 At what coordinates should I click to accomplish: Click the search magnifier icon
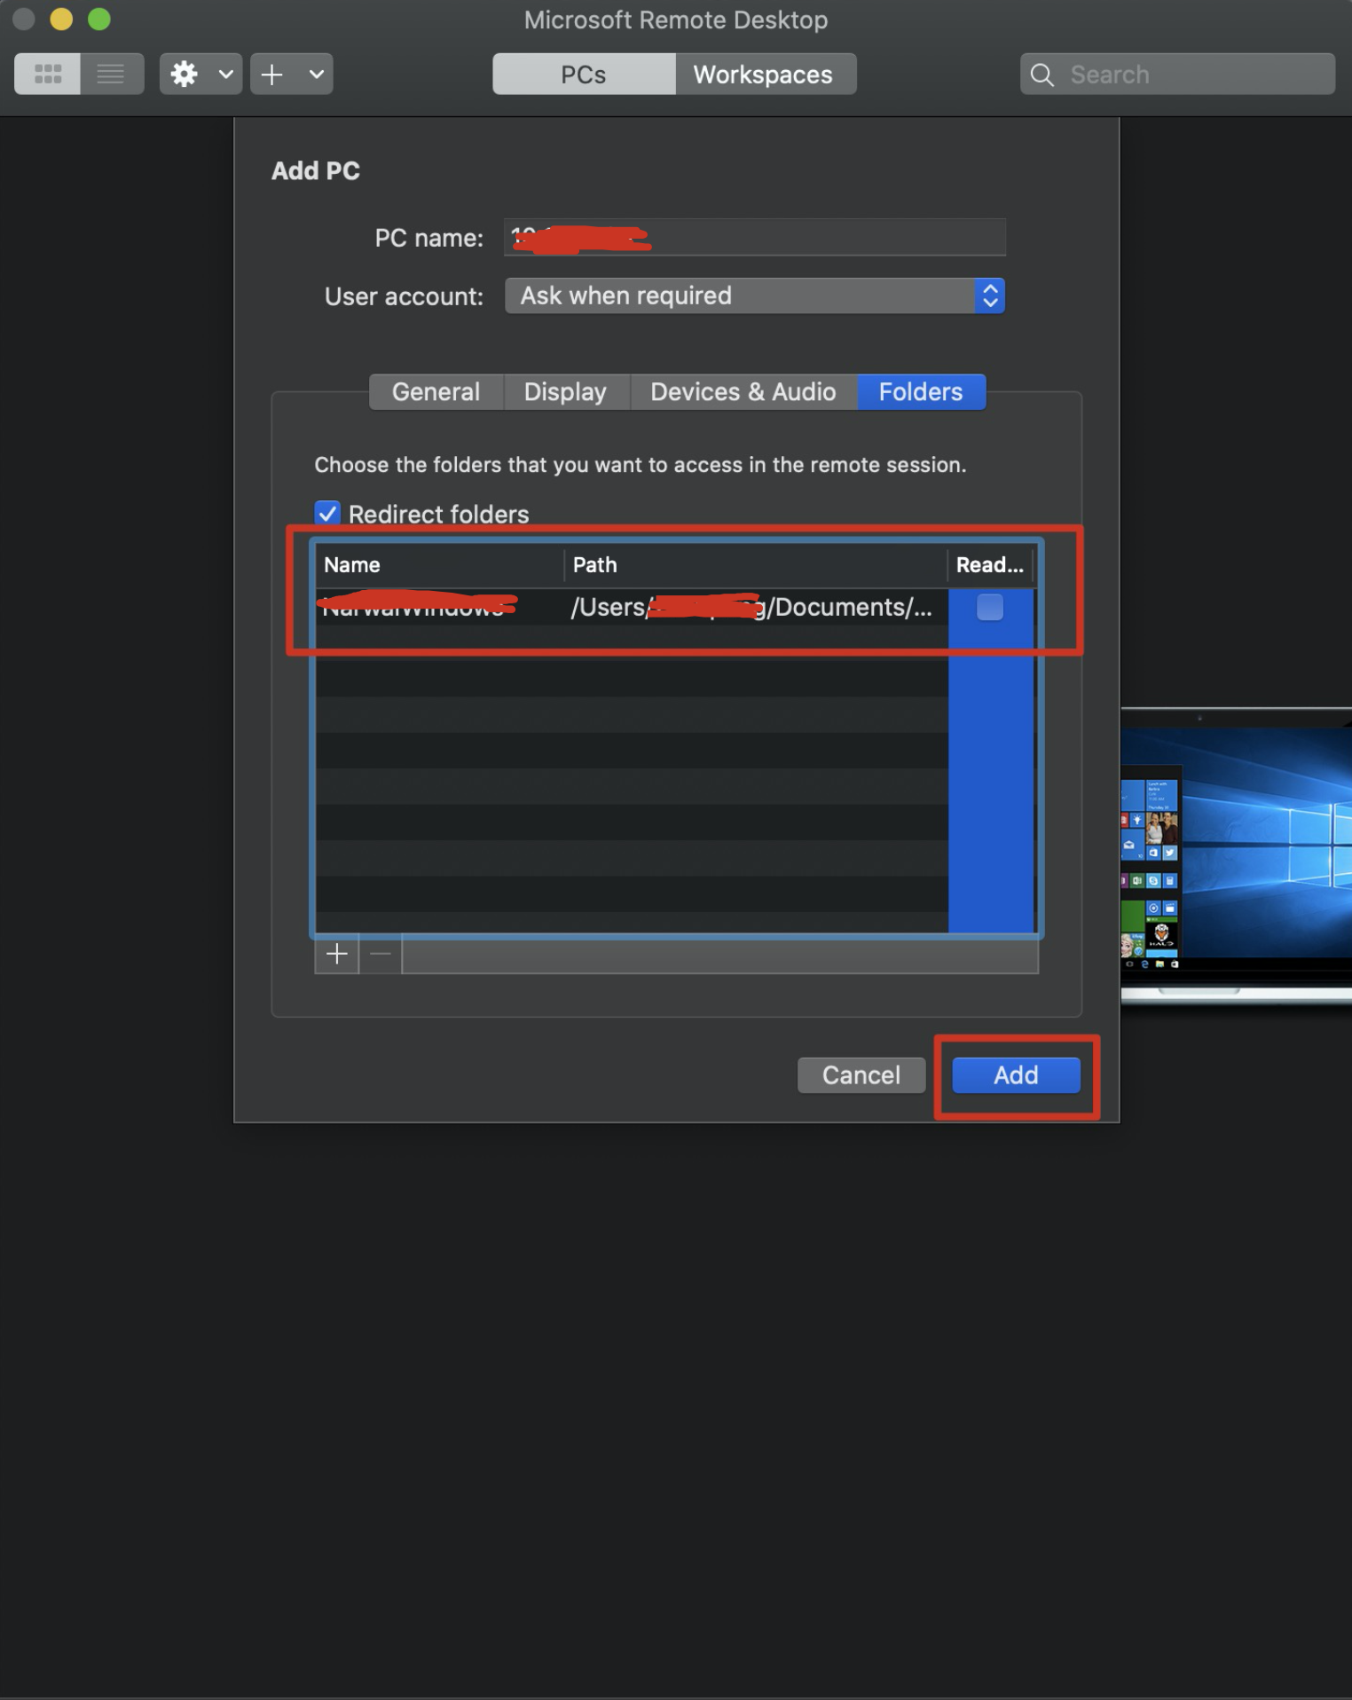(x=1042, y=75)
